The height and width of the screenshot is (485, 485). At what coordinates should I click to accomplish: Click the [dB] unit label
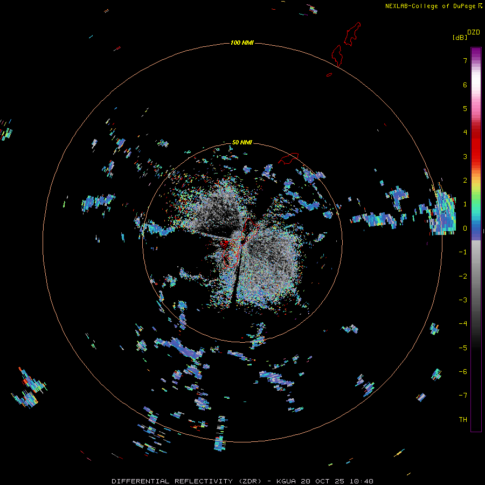tap(460, 37)
